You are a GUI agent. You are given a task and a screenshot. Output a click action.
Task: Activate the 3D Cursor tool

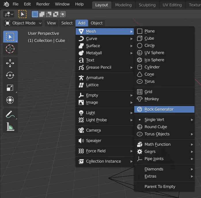(10, 49)
